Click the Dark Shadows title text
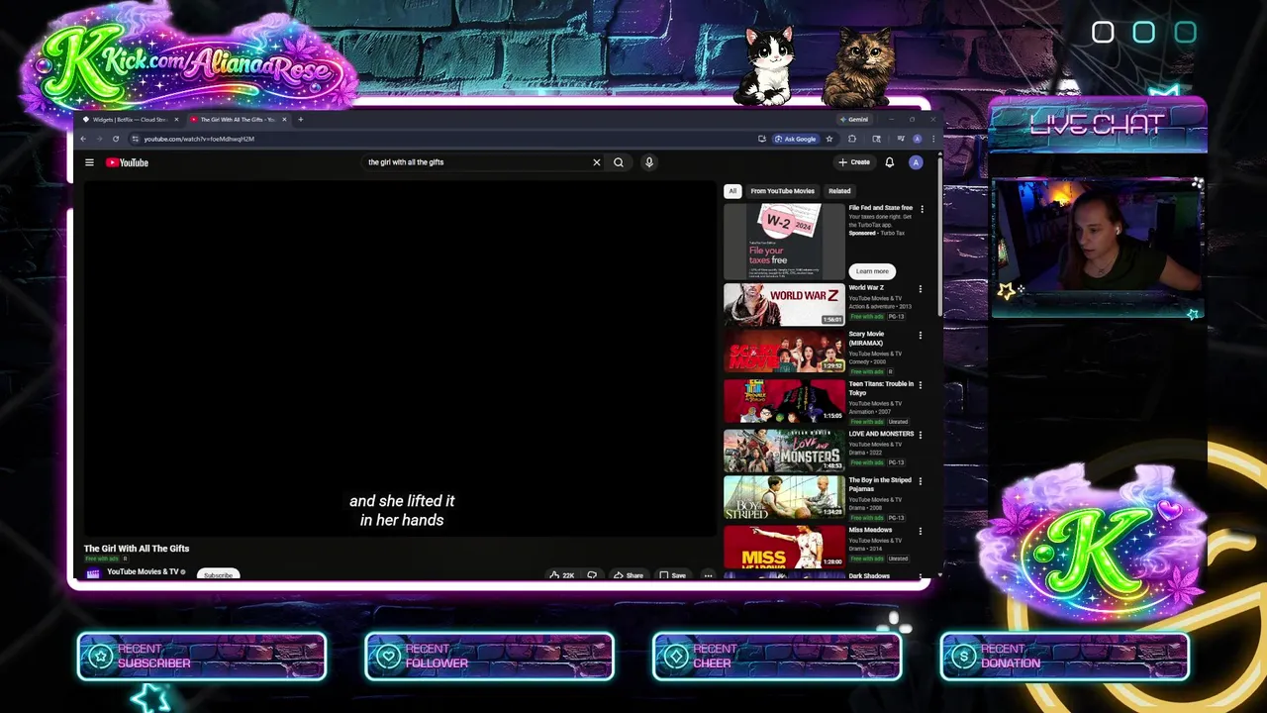This screenshot has width=1267, height=713. click(869, 575)
